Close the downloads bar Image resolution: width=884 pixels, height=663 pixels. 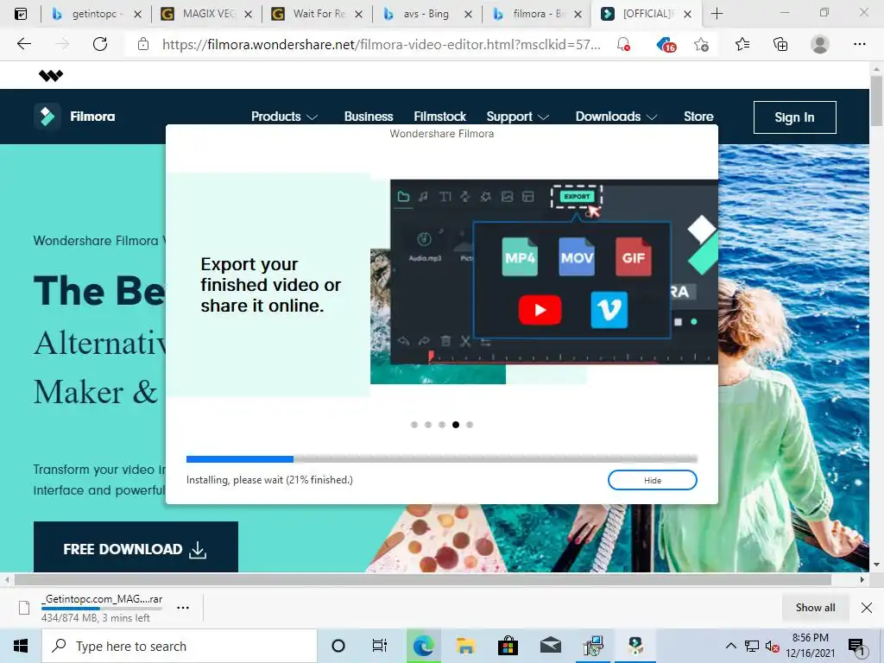(867, 608)
